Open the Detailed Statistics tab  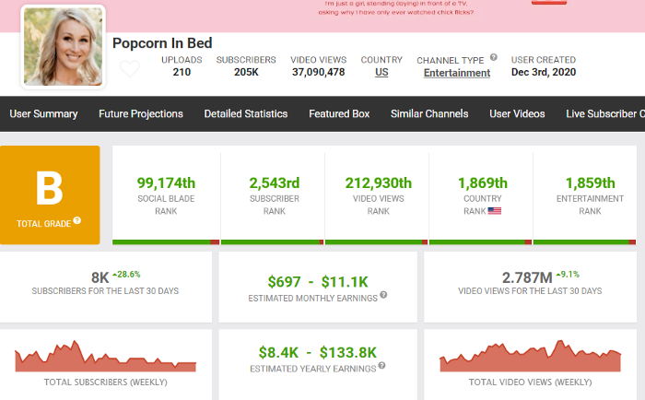click(246, 114)
